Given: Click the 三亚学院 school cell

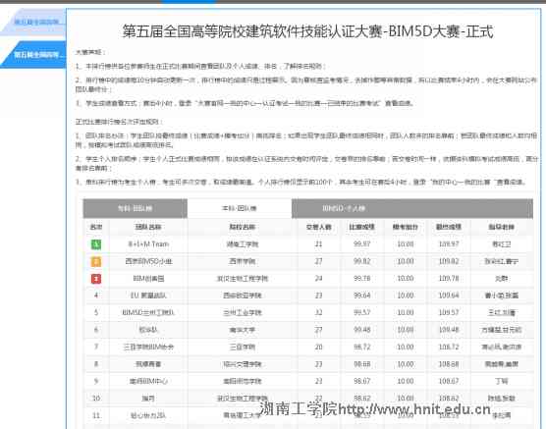Looking at the screenshot, I should (x=243, y=347).
